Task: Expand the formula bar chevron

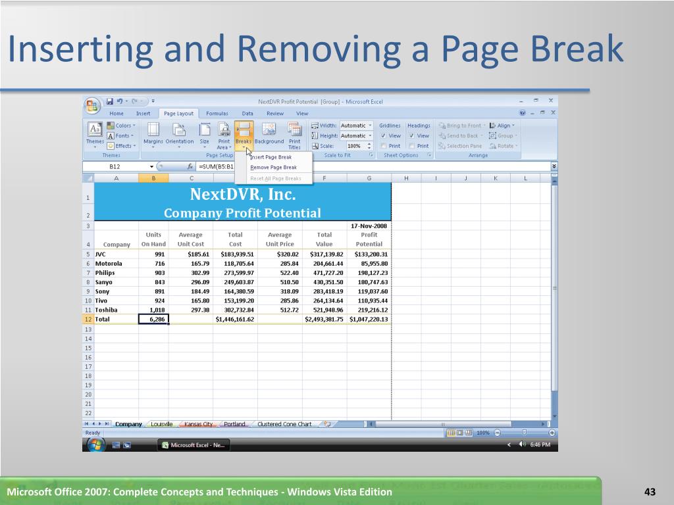Action: coord(554,166)
